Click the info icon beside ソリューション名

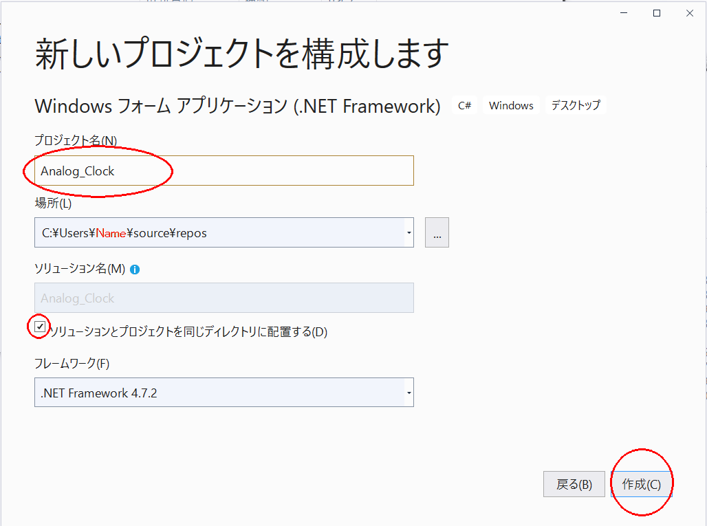[135, 270]
